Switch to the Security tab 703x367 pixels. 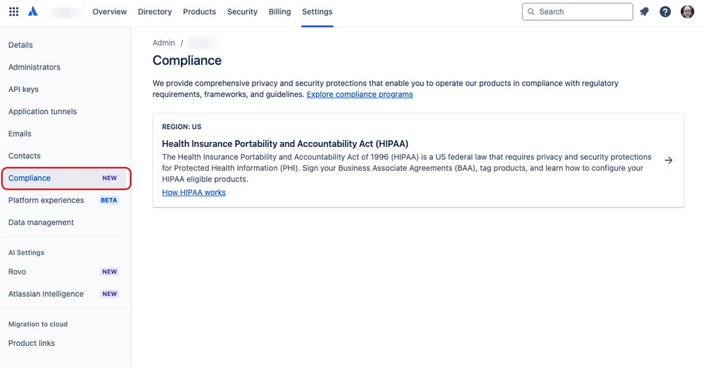pos(242,12)
